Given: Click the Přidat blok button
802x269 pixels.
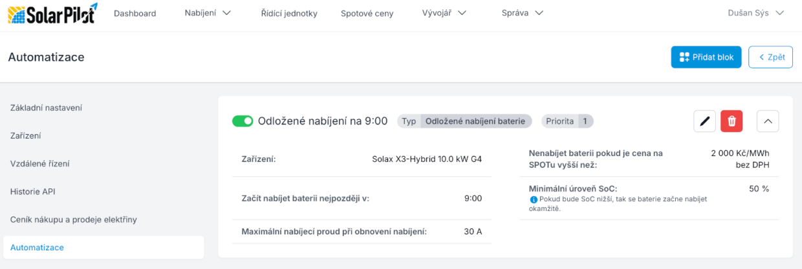Looking at the screenshot, I should pyautogui.click(x=706, y=57).
